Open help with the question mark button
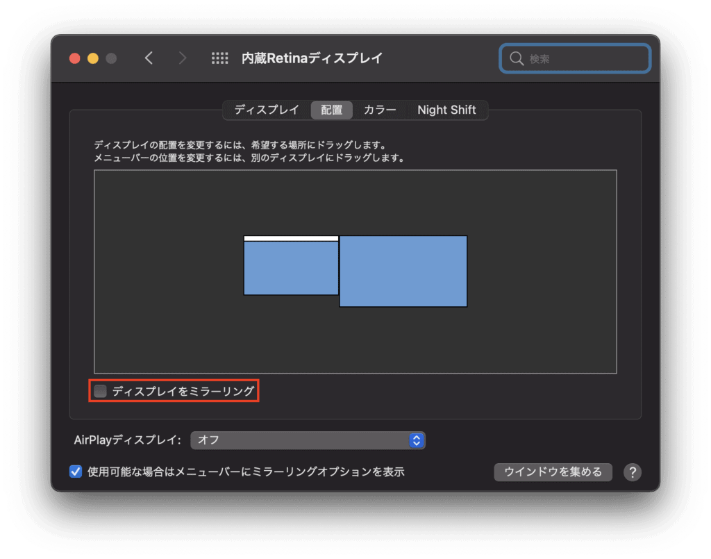Screen dimensions: 711x559 point(632,472)
